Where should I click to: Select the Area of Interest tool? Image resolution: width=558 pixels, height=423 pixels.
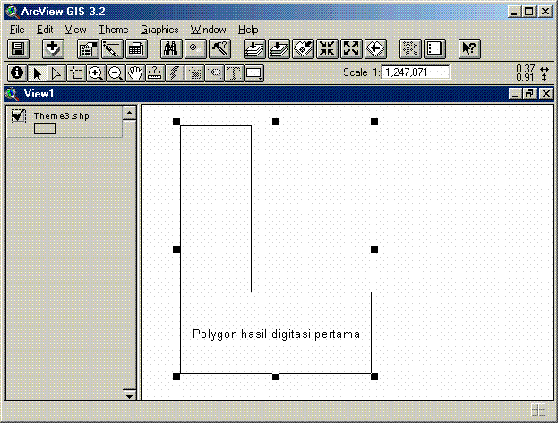[194, 73]
